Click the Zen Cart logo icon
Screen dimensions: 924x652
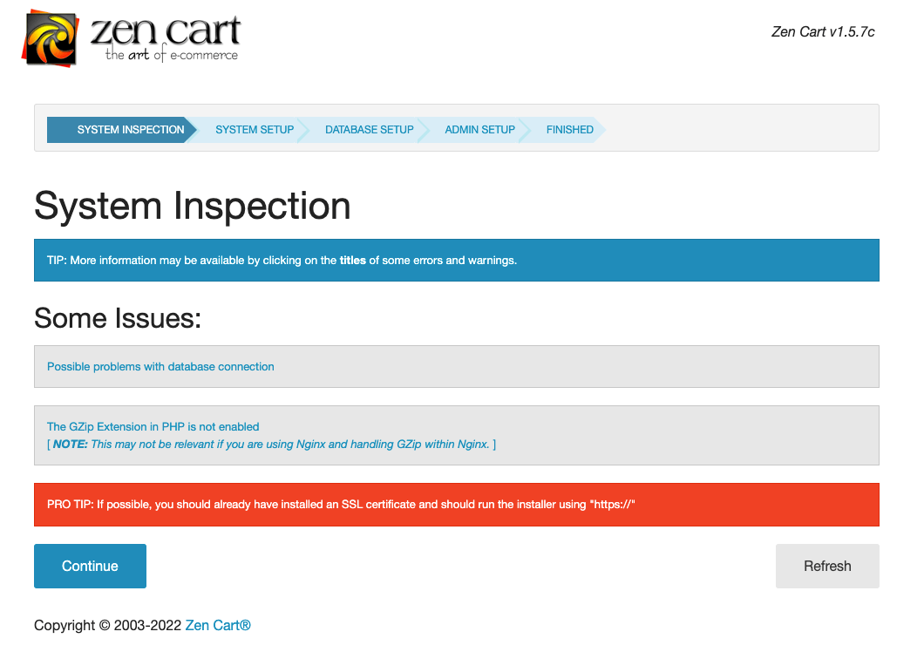pyautogui.click(x=51, y=37)
